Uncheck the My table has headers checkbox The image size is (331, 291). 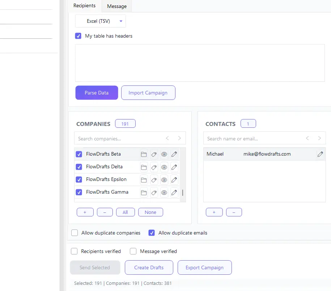click(78, 36)
